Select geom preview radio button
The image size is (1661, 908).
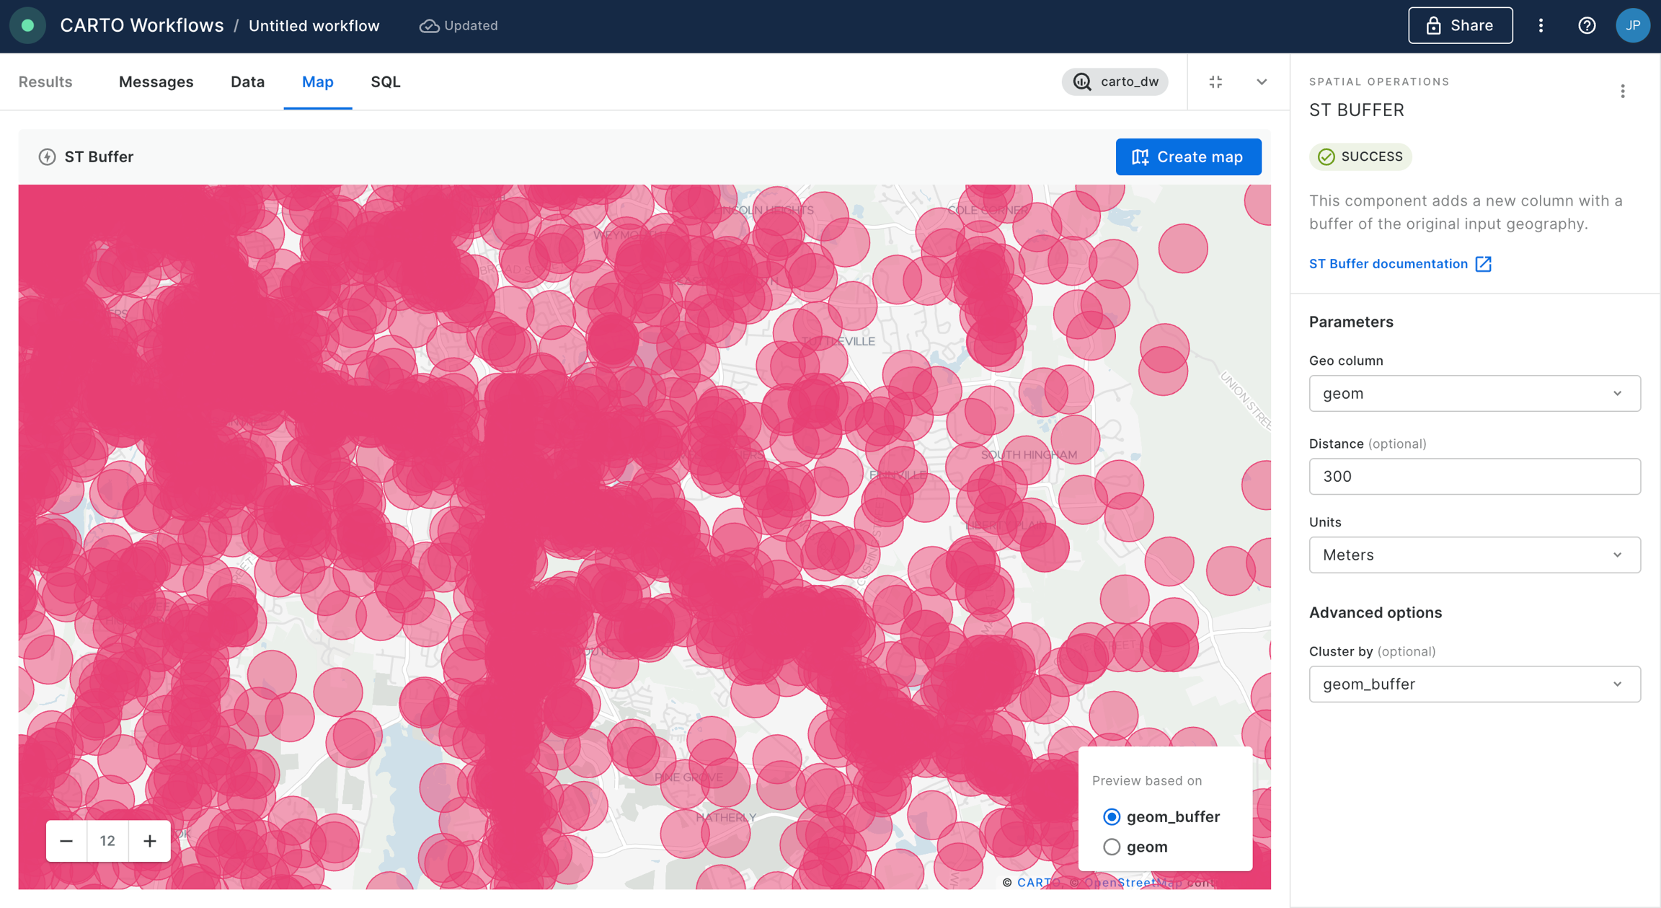1111,847
